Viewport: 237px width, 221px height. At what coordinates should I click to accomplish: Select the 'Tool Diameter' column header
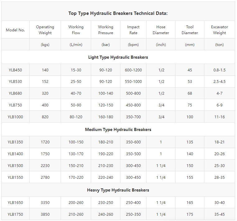[x=190, y=30]
